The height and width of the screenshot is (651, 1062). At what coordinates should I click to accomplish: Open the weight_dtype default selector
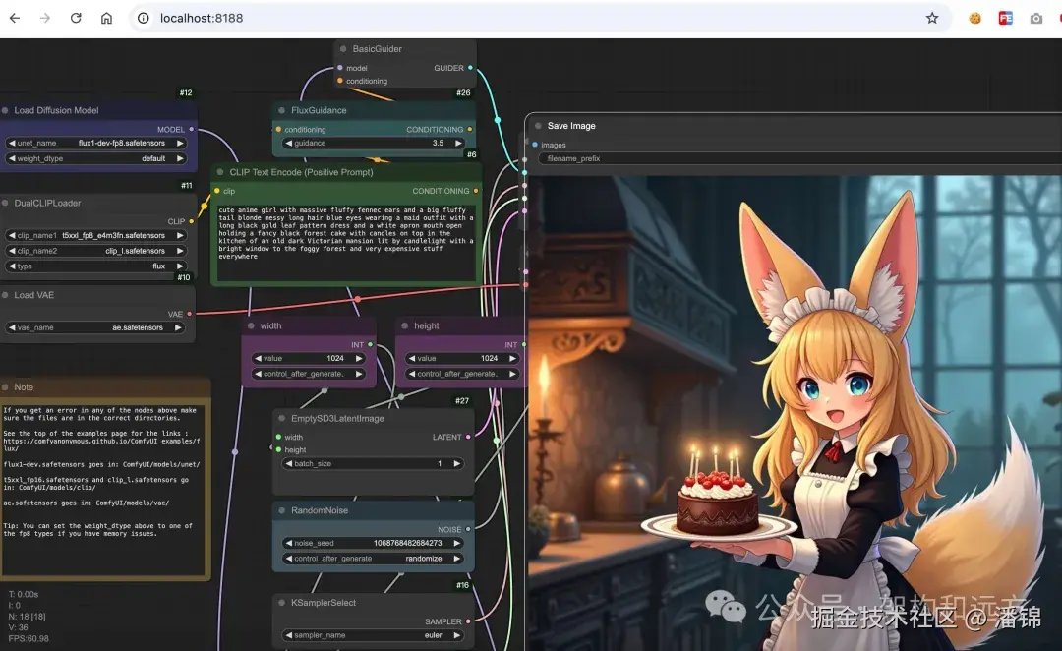[x=95, y=158]
